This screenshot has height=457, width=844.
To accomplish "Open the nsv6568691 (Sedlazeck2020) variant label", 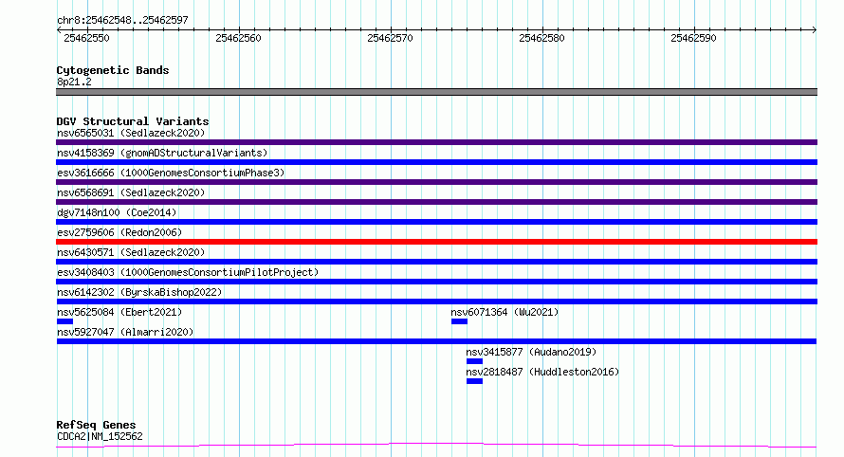I will tap(131, 192).
